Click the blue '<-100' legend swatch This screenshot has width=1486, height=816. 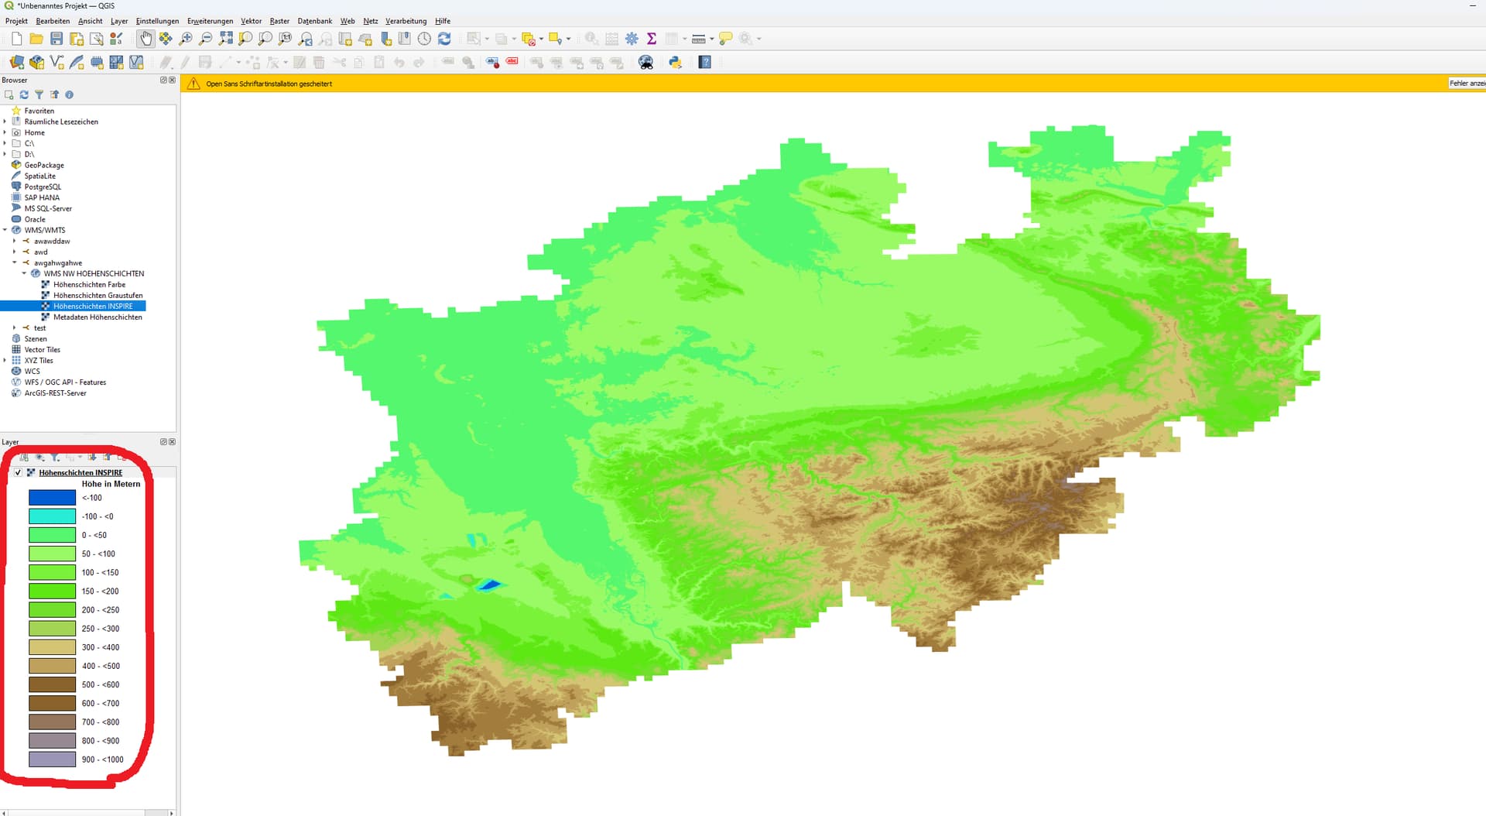tap(52, 498)
